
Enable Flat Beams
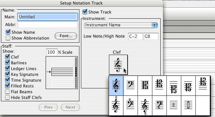click(x=7, y=92)
